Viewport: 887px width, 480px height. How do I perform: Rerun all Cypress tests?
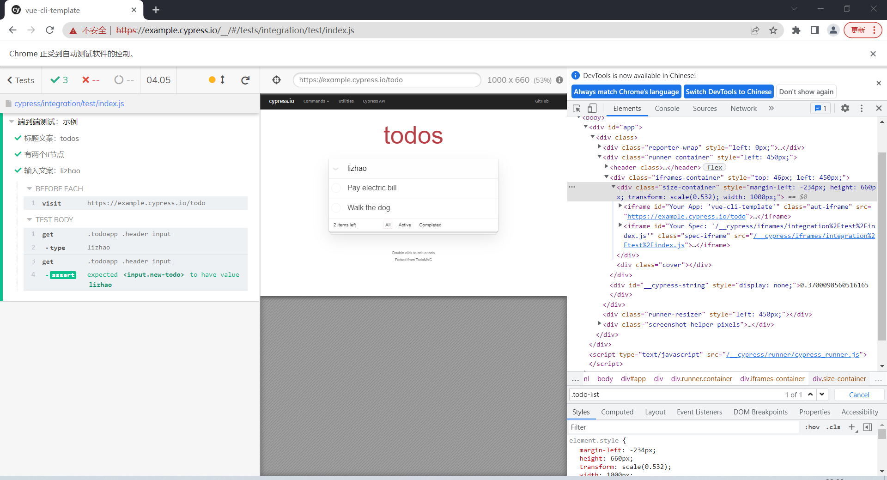click(x=245, y=80)
